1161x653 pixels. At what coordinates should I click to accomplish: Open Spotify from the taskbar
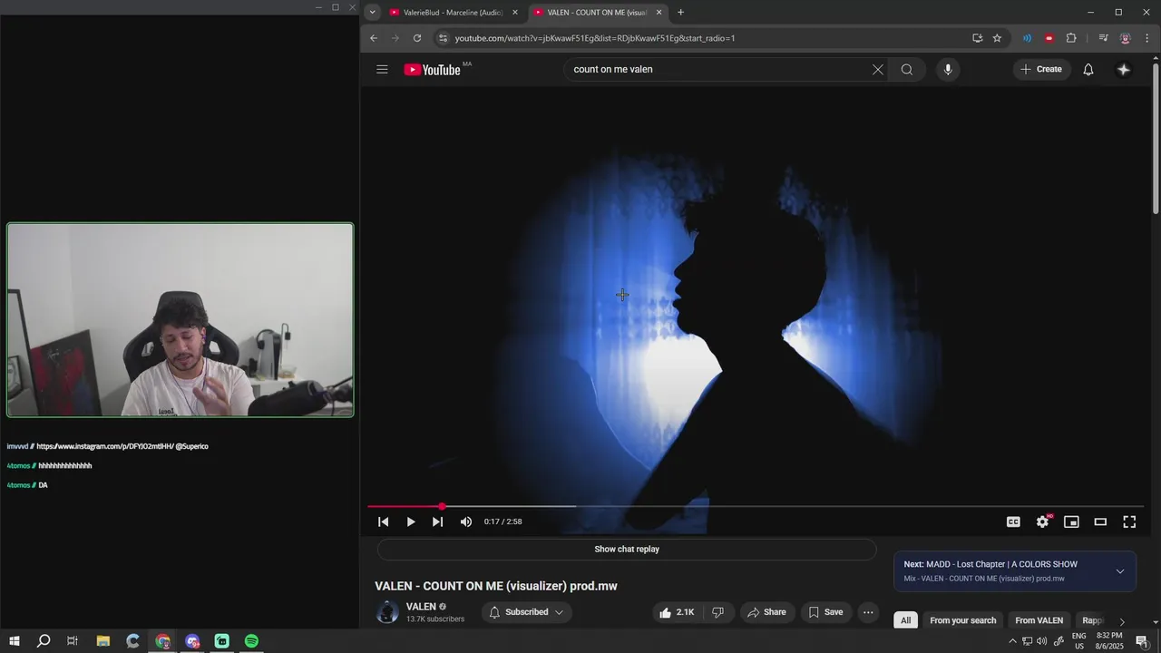[x=251, y=641]
